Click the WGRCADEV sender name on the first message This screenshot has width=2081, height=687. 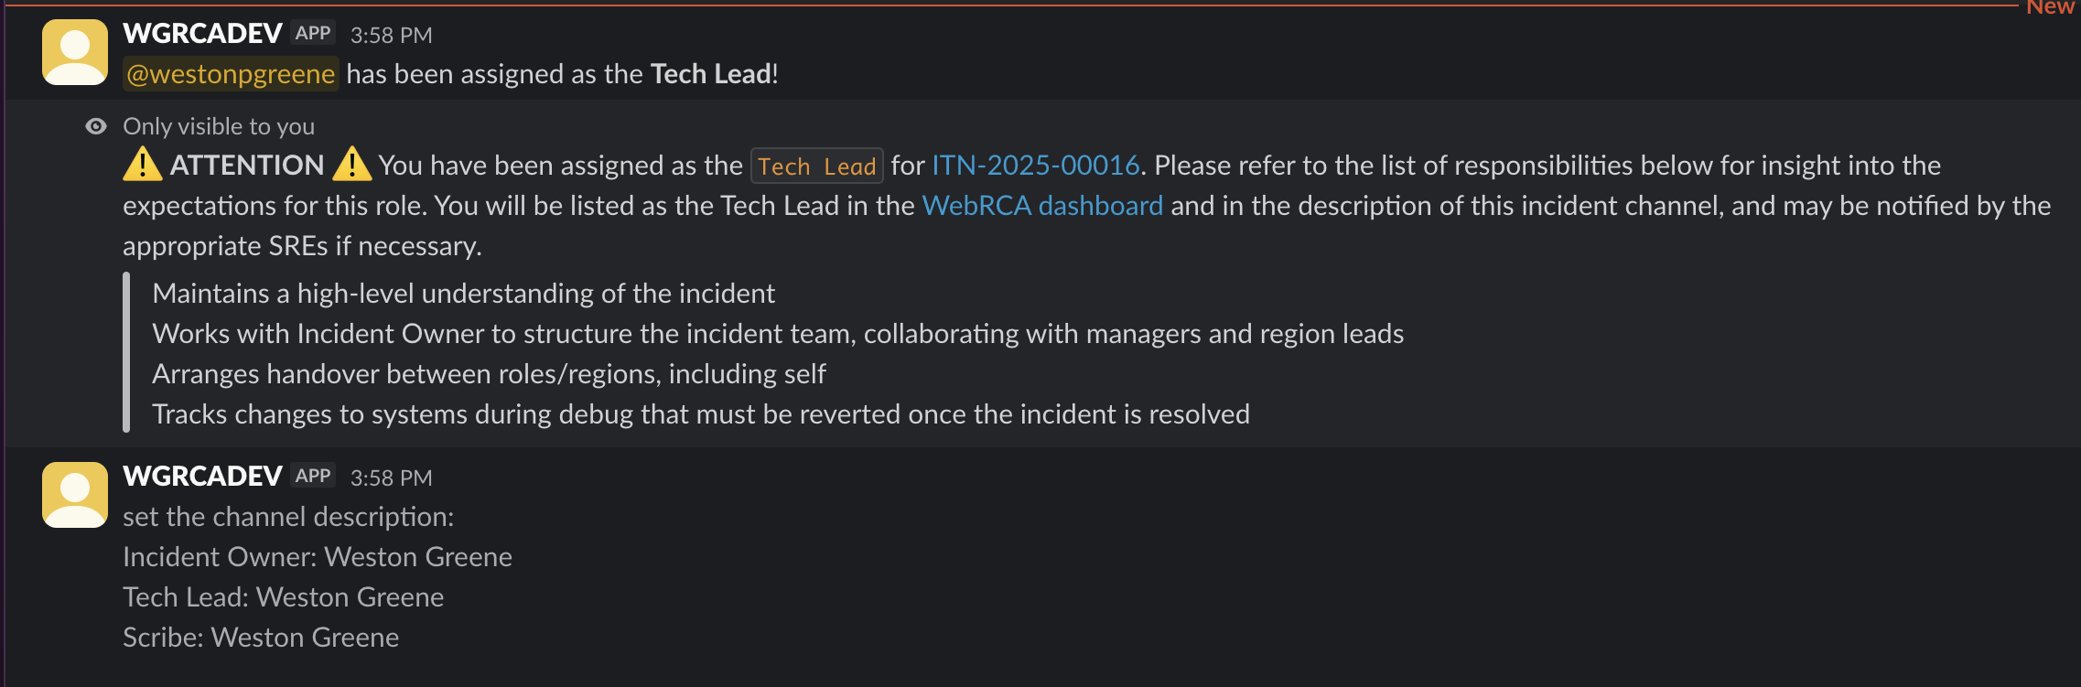pyautogui.click(x=202, y=34)
